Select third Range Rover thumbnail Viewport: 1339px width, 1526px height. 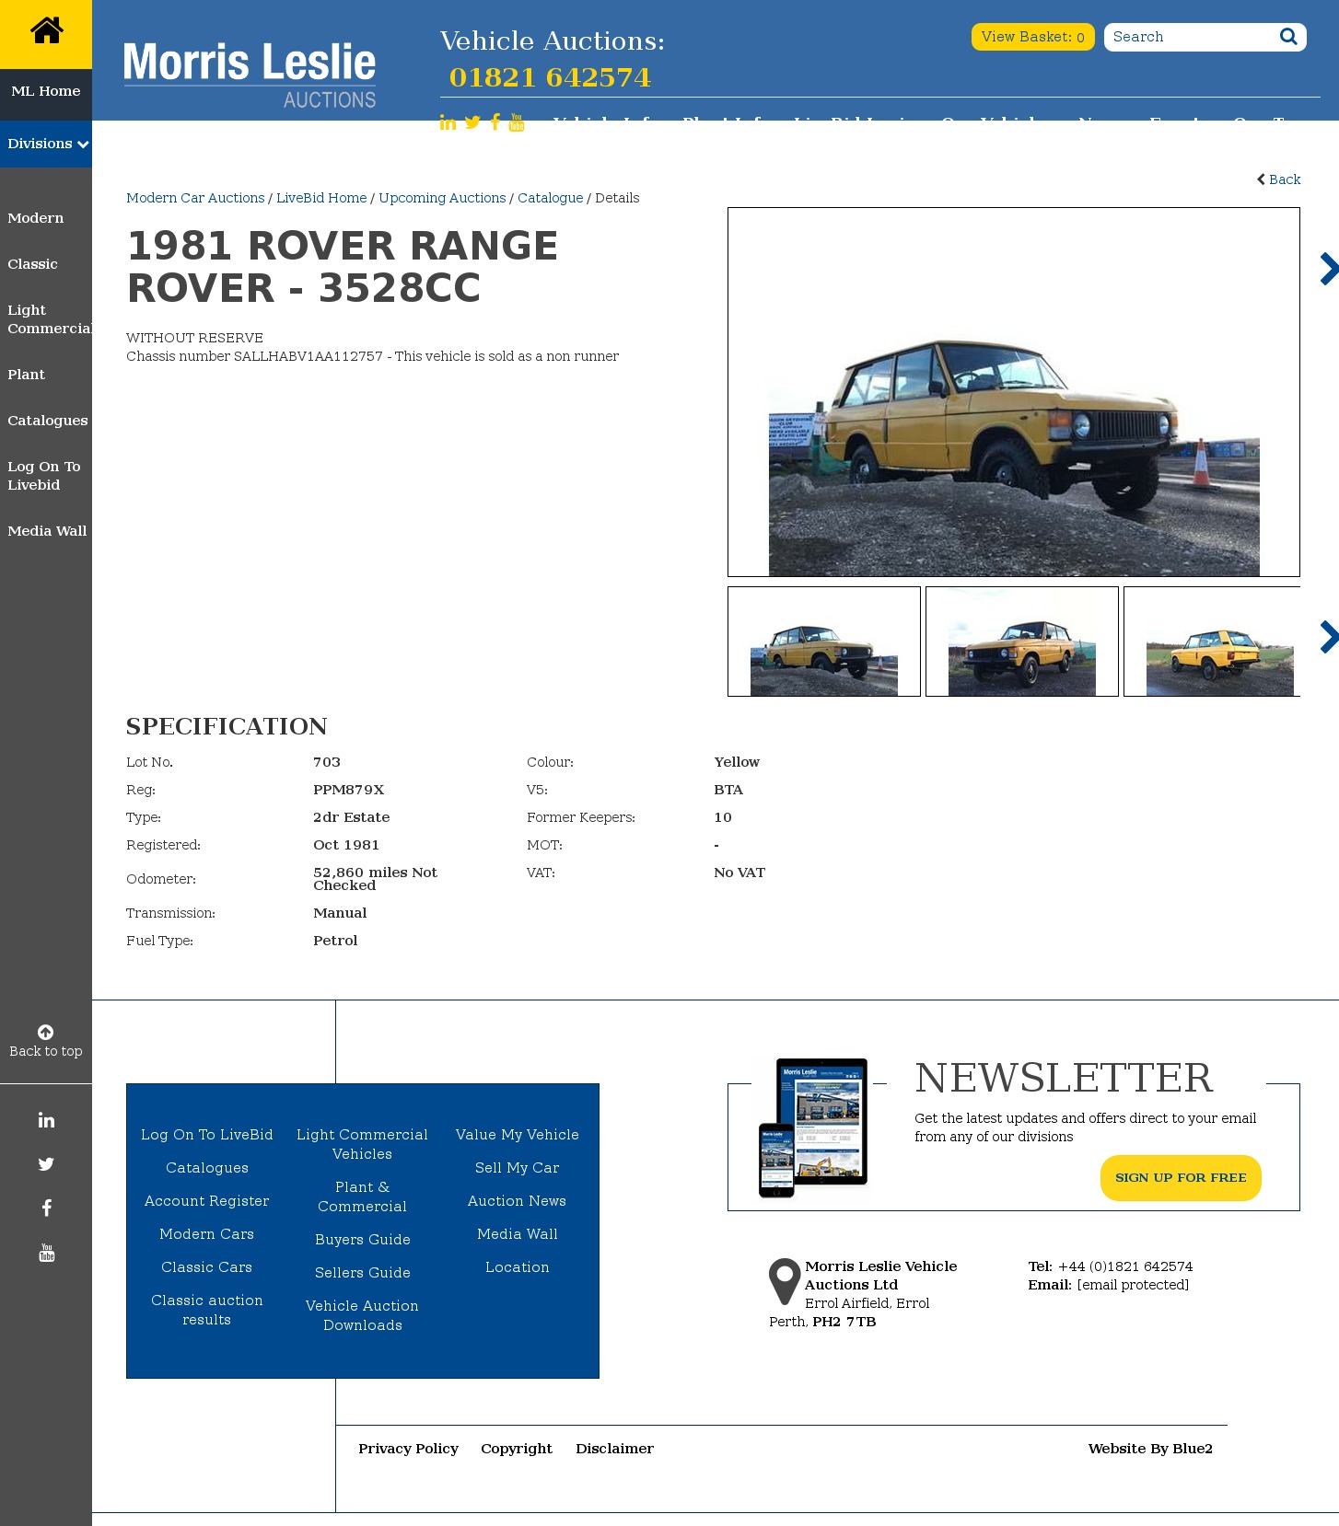click(x=1212, y=642)
